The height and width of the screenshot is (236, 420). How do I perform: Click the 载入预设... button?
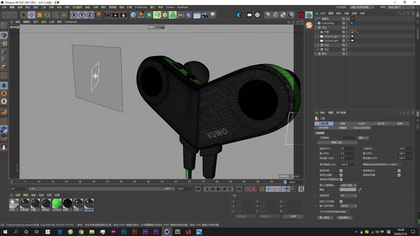[326, 218]
